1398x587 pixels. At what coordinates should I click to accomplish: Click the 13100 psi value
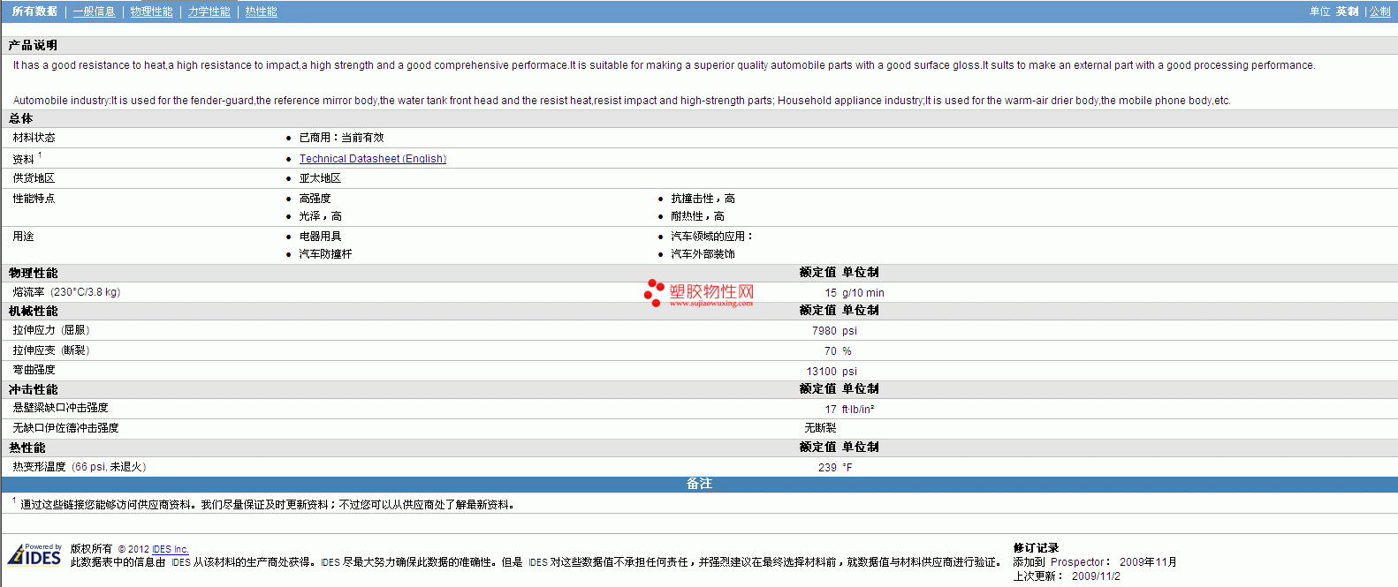pyautogui.click(x=832, y=372)
